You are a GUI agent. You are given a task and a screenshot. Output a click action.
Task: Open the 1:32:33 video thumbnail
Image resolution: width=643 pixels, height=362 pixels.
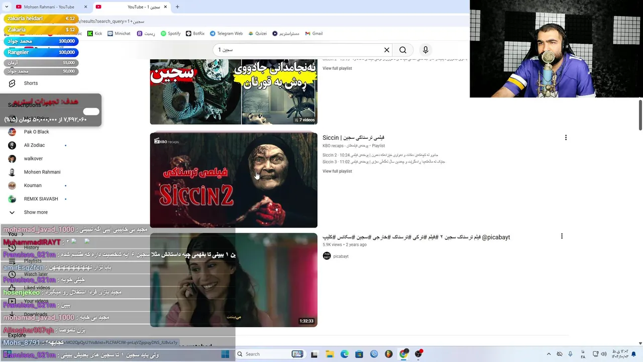click(x=234, y=280)
